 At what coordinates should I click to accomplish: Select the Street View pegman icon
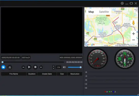click(x=133, y=23)
